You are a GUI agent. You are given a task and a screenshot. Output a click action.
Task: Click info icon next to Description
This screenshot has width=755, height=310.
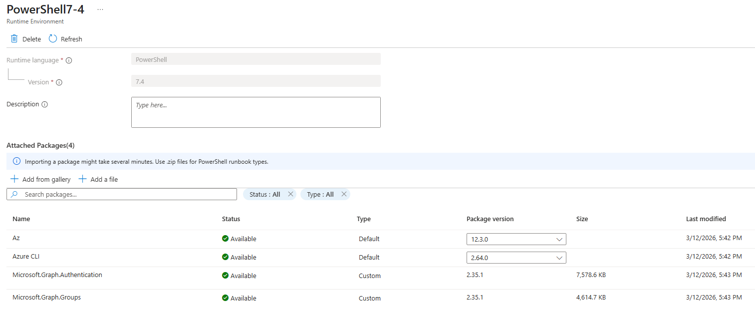44,104
